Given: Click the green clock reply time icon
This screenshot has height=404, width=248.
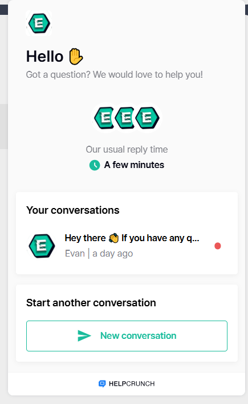Looking at the screenshot, I should tap(95, 165).
